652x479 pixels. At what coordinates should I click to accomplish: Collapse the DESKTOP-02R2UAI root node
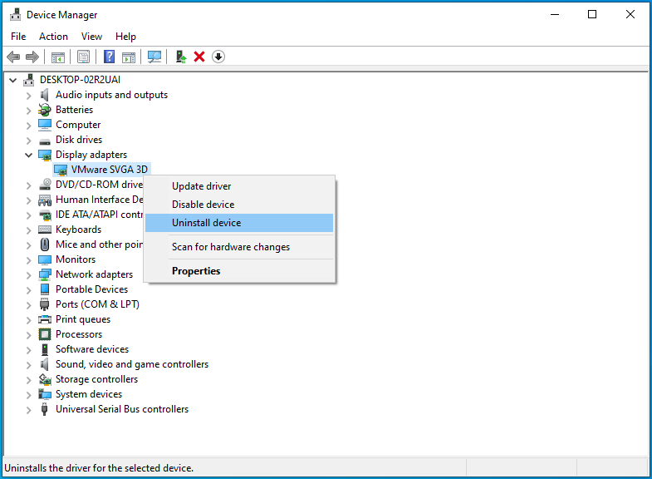point(13,80)
